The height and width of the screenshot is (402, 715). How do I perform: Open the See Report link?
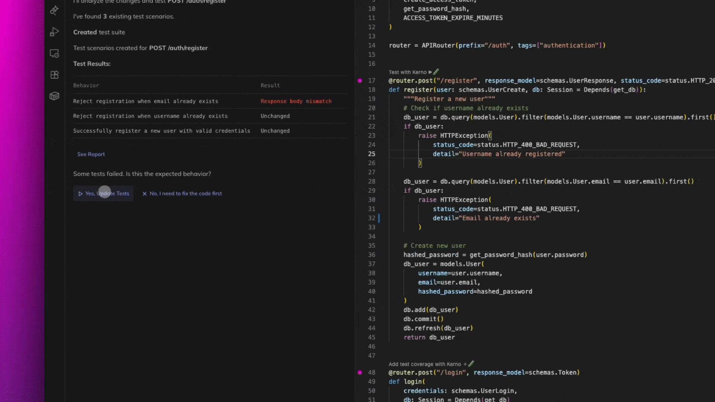(91, 154)
